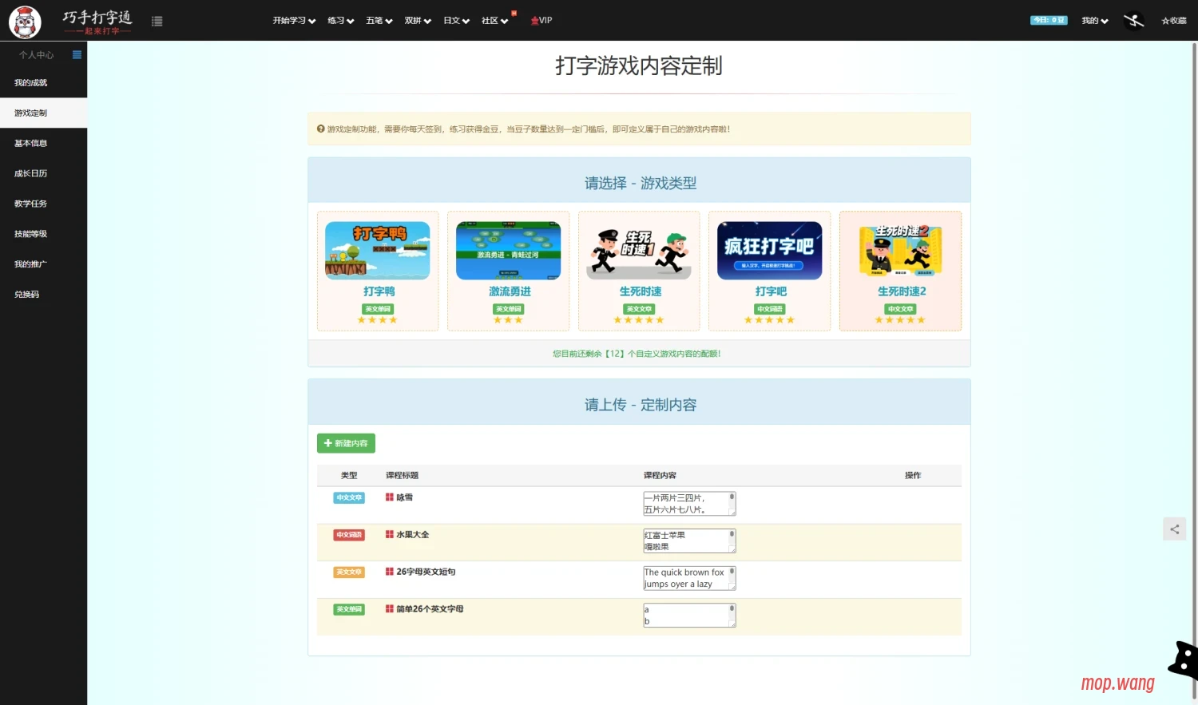
Task: Click the owl mascot logo
Action: click(25, 22)
